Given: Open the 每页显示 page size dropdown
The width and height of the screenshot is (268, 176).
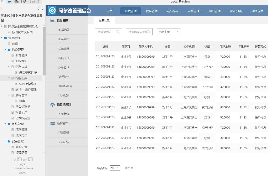Looking at the screenshot, I should click(x=115, y=168).
